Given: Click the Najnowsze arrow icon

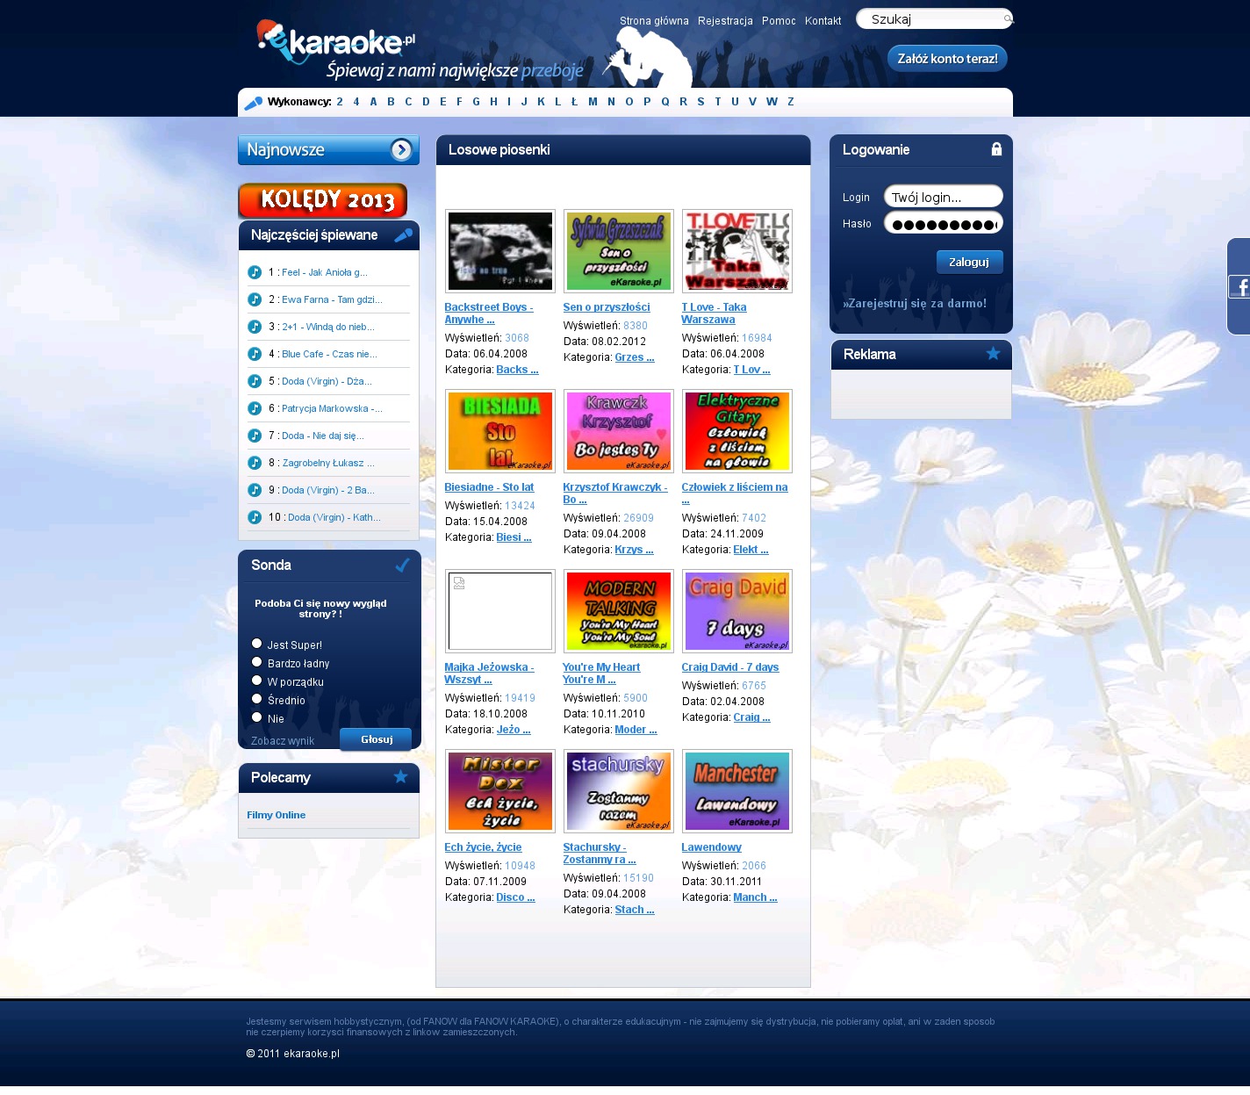Looking at the screenshot, I should coord(401,150).
